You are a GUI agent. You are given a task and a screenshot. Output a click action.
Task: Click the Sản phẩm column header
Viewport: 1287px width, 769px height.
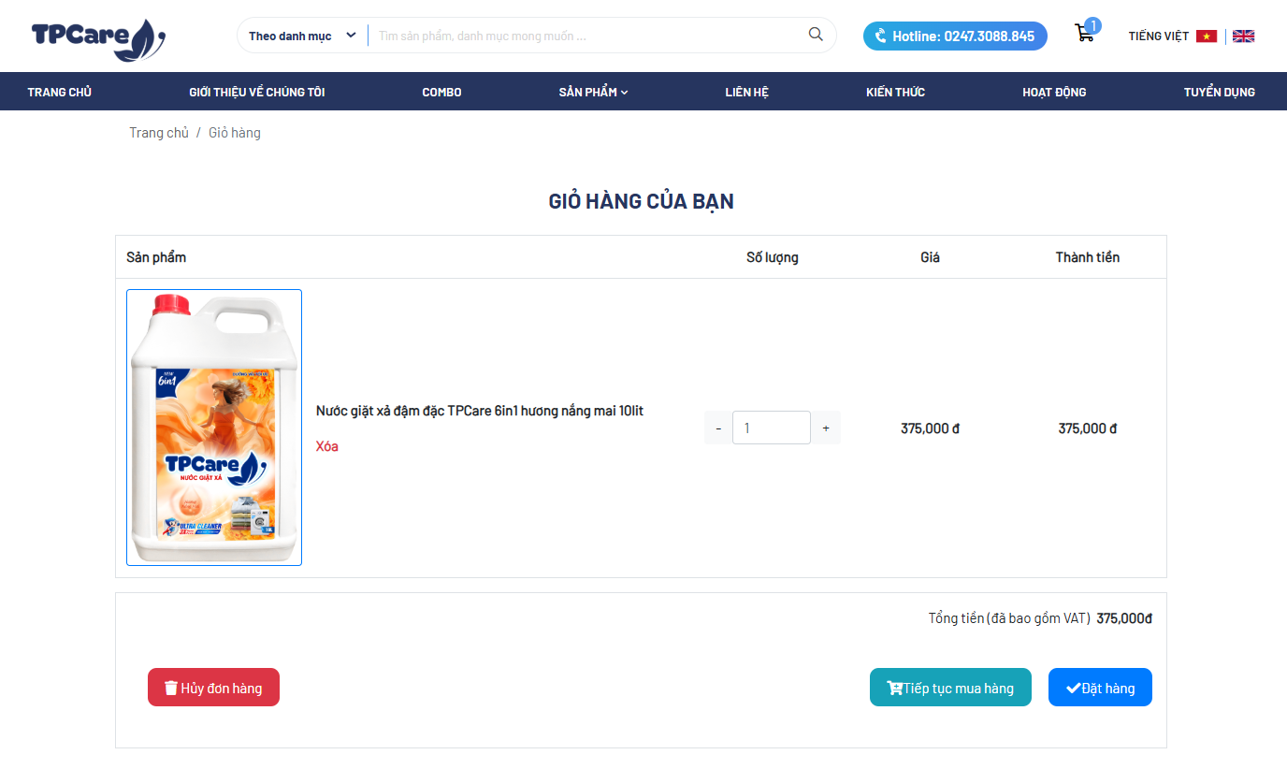pos(156,257)
